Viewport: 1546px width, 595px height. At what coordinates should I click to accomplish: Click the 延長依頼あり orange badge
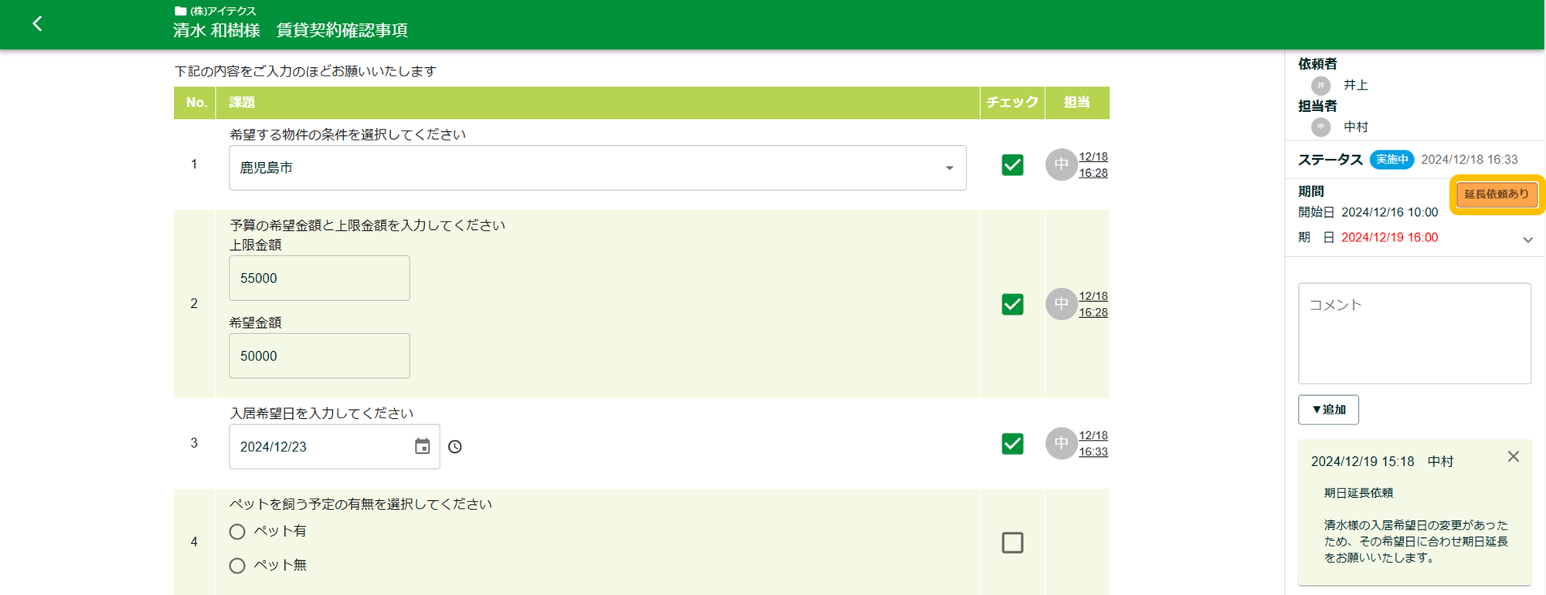[x=1496, y=194]
